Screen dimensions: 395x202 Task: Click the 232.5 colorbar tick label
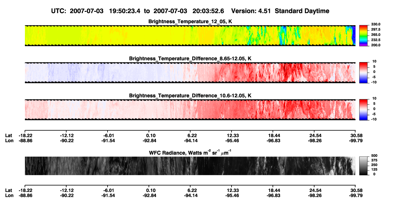pos(376,40)
